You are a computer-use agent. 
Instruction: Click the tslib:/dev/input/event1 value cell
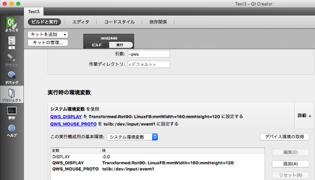tap(128, 169)
